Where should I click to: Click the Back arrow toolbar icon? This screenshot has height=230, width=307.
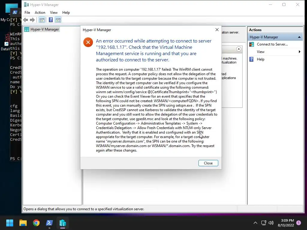click(x=25, y=20)
